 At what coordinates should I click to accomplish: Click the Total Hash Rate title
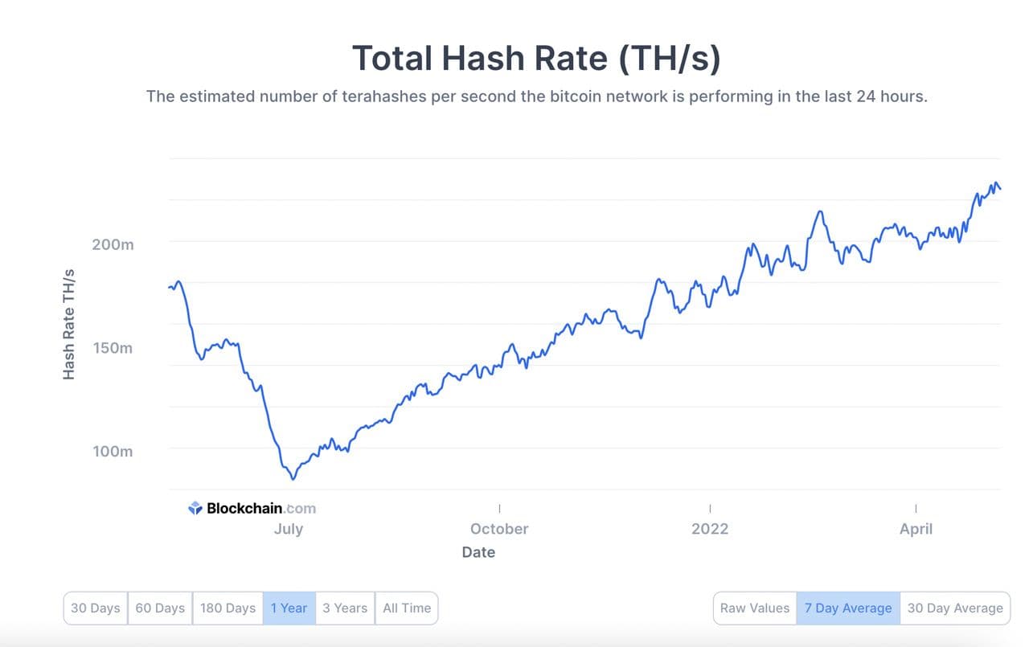point(536,58)
